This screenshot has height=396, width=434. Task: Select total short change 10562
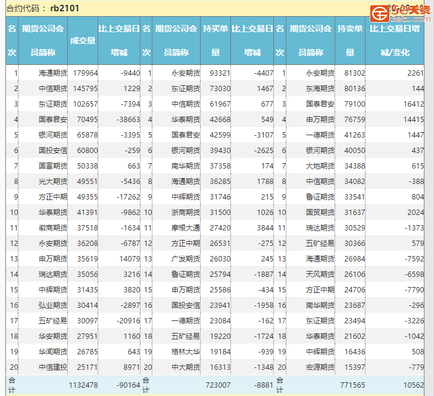pos(414,385)
